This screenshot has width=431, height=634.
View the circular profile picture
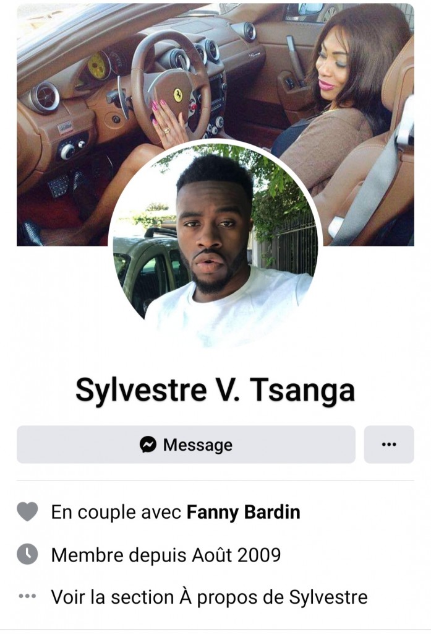pos(215,245)
